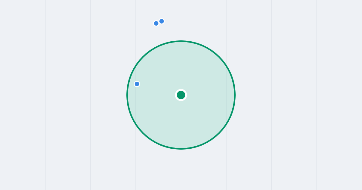Click the leftmost edge of the green circle outline

[127, 95]
